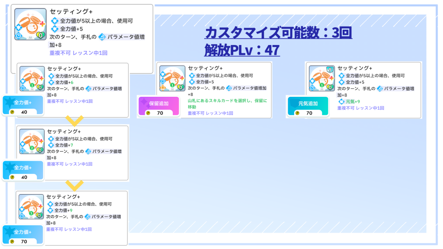The height and width of the screenshot is (249, 443).
Task: Click 重複不可 レッスン中1回 in the top card
Action: click(x=78, y=53)
